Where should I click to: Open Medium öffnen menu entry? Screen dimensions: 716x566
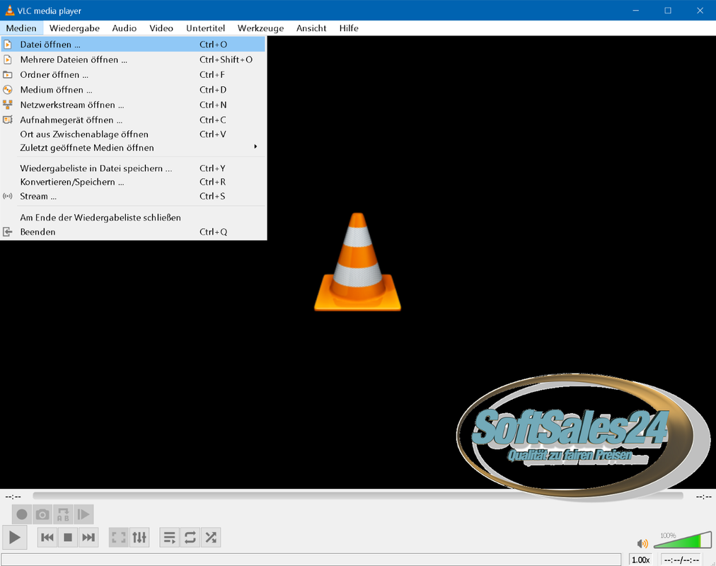click(x=133, y=89)
